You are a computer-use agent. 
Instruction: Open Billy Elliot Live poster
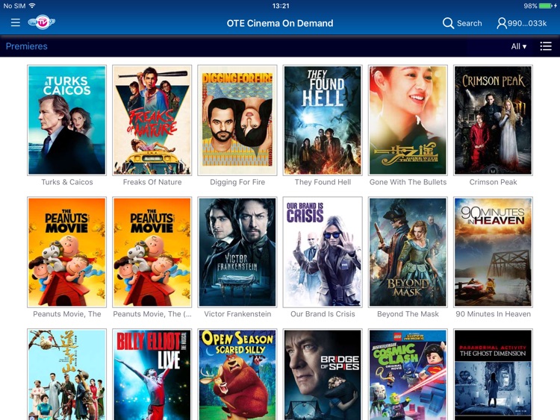[152, 374]
